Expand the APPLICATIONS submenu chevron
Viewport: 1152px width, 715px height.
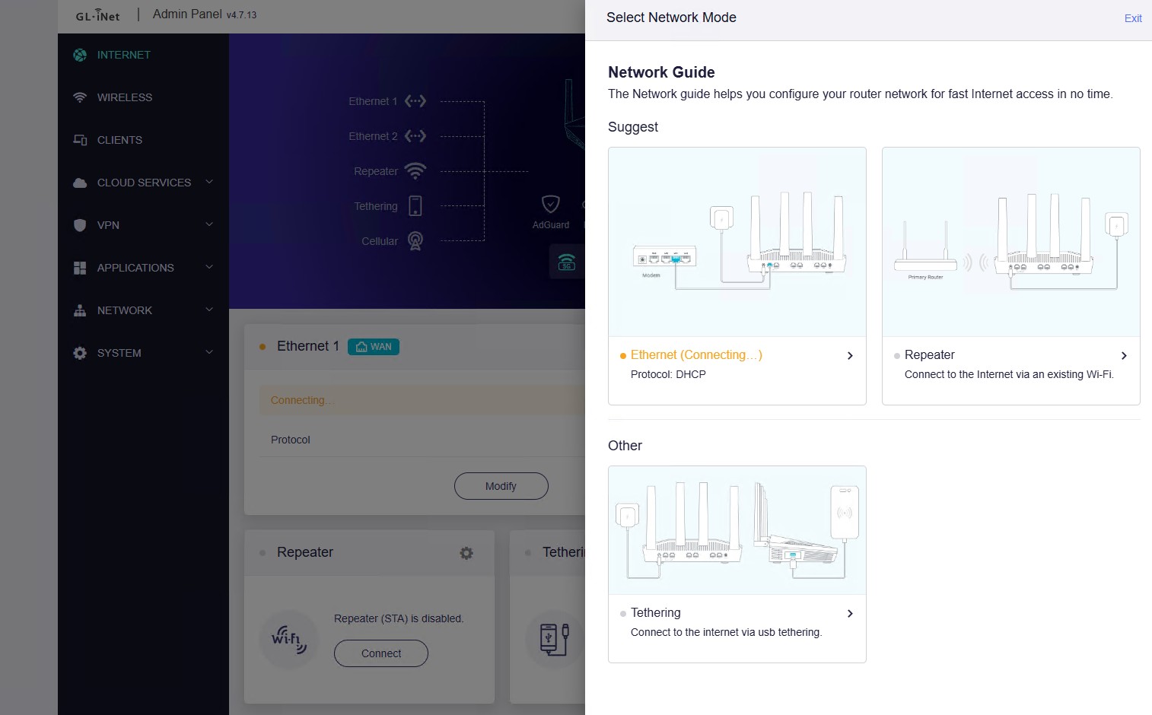(209, 267)
